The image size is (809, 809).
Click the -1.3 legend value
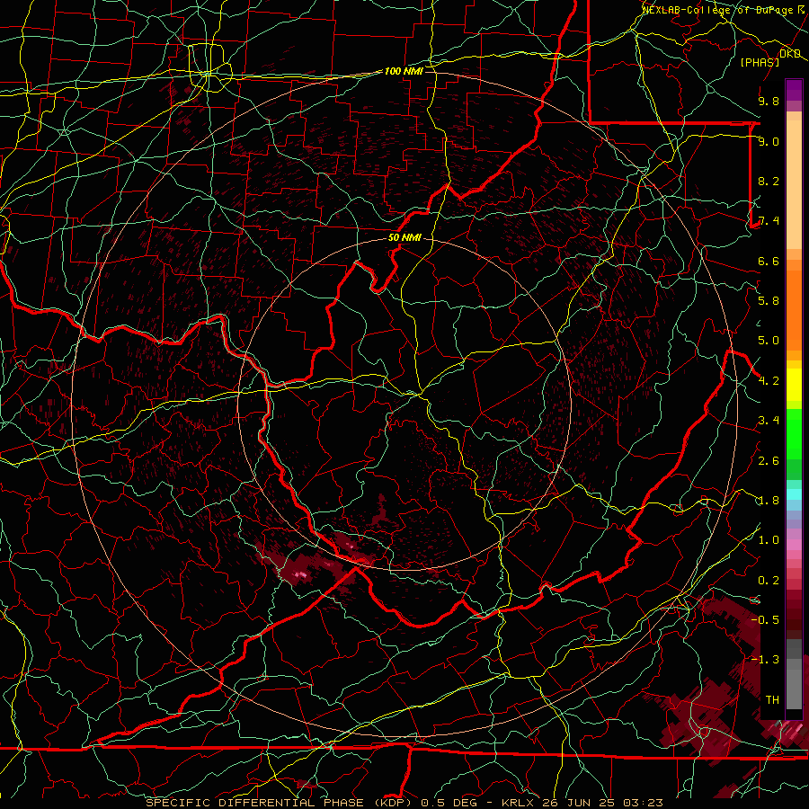[765, 660]
